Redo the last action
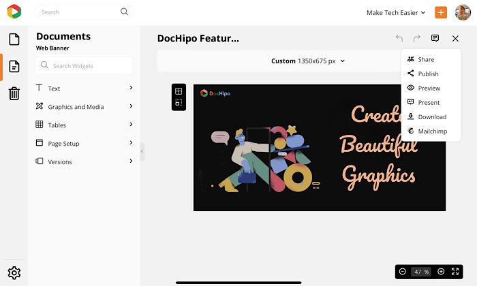The width and height of the screenshot is (477, 286). [x=417, y=39]
